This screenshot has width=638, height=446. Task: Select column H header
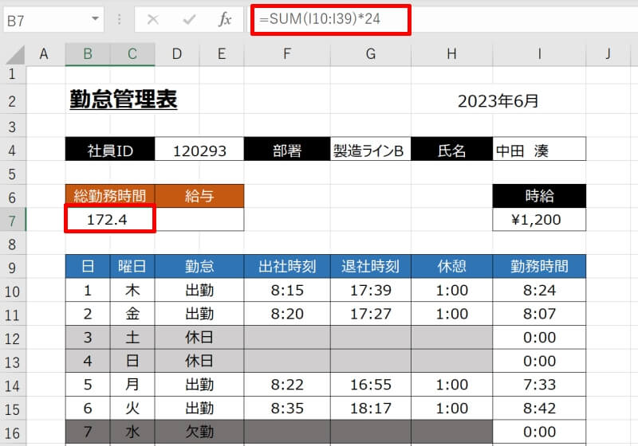click(x=451, y=54)
